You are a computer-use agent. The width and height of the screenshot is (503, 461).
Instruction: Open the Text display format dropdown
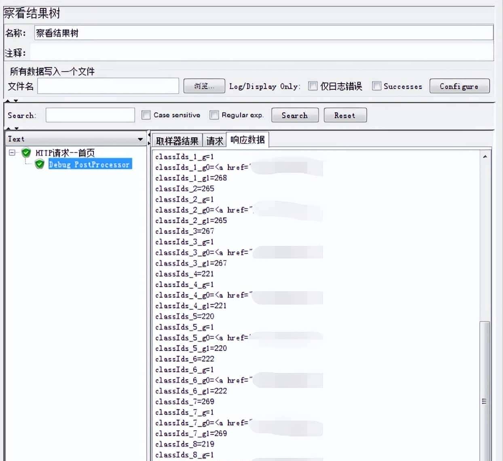[141, 139]
